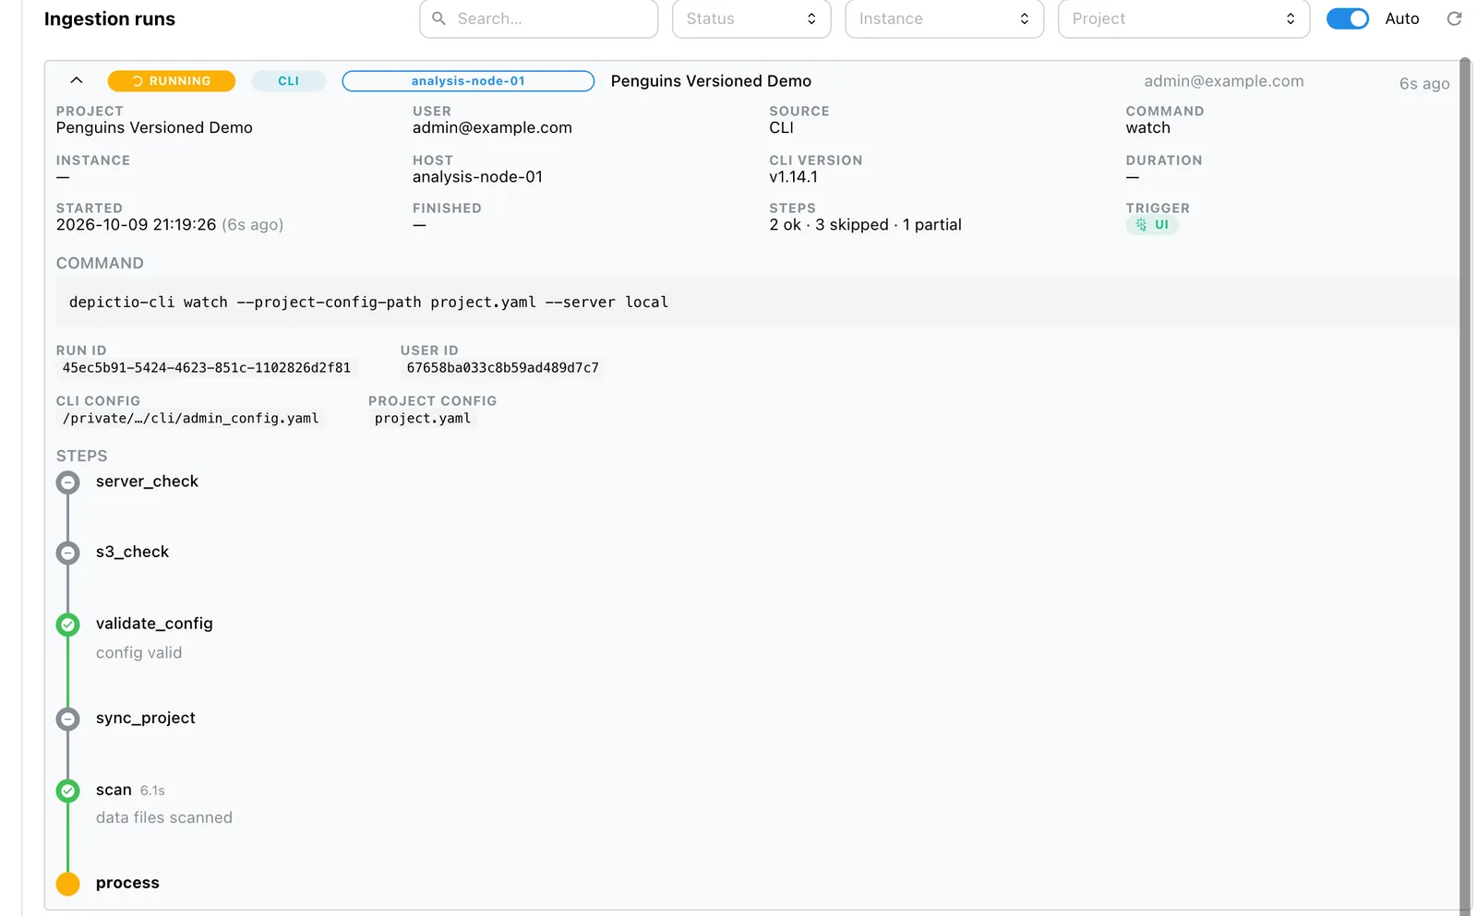The width and height of the screenshot is (1477, 916).
Task: Toggle the Auto refresh switch
Action: [x=1347, y=18]
